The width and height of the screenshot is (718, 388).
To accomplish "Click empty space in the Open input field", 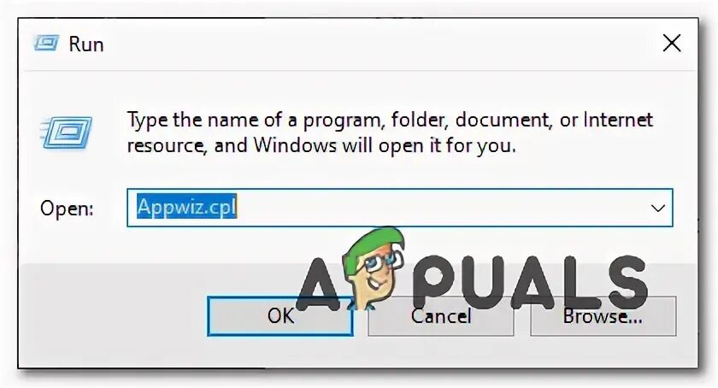I will pos(439,208).
